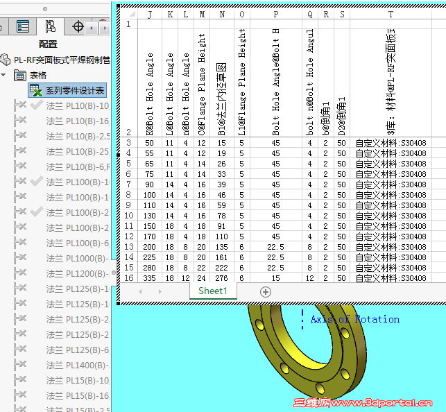Open the DimXpertManager crosshair tab
The height and width of the screenshot is (412, 446).
[78, 27]
